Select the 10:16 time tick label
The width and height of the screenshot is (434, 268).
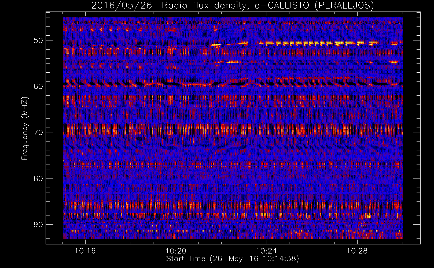pyautogui.click(x=85, y=251)
